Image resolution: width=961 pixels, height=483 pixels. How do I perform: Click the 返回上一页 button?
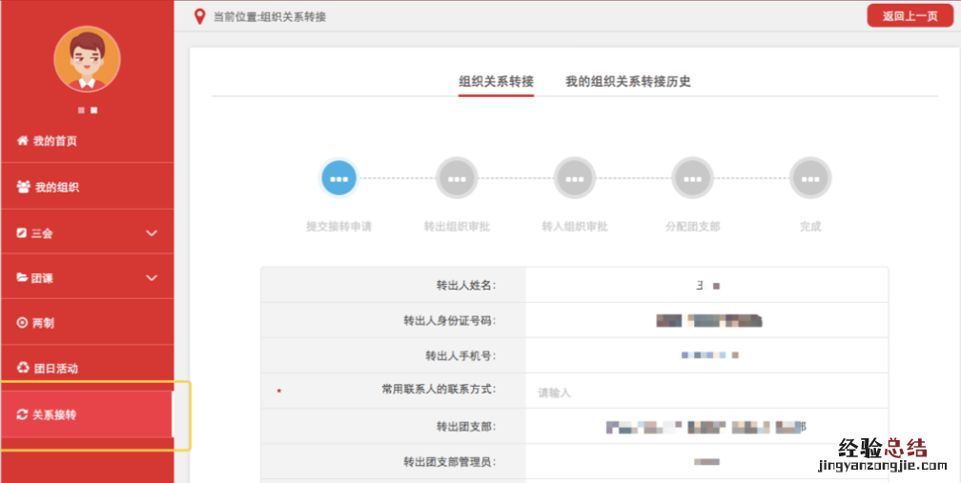(x=910, y=16)
